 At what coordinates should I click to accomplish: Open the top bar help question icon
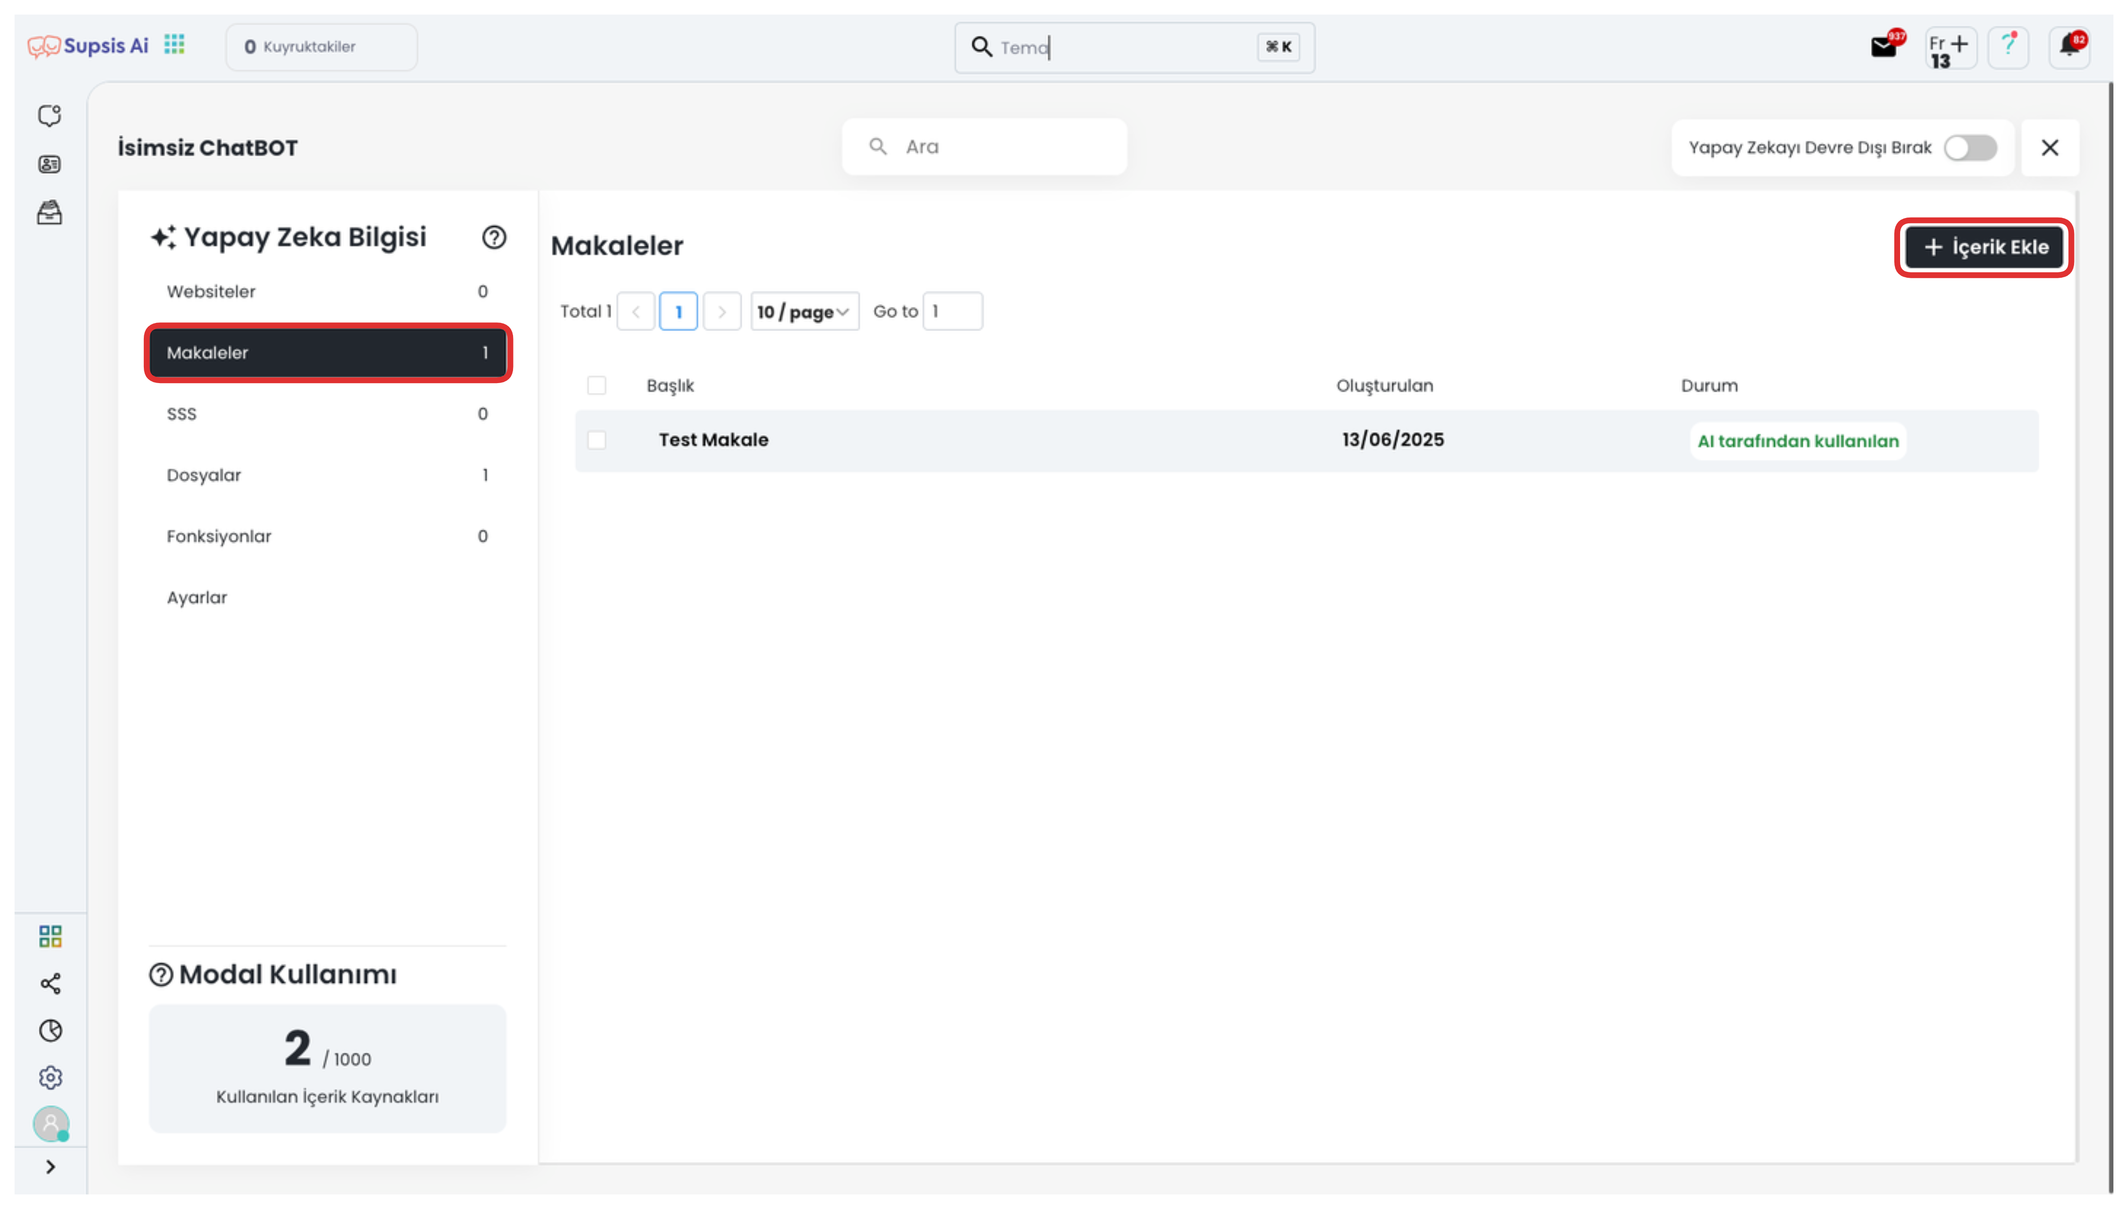(2008, 47)
